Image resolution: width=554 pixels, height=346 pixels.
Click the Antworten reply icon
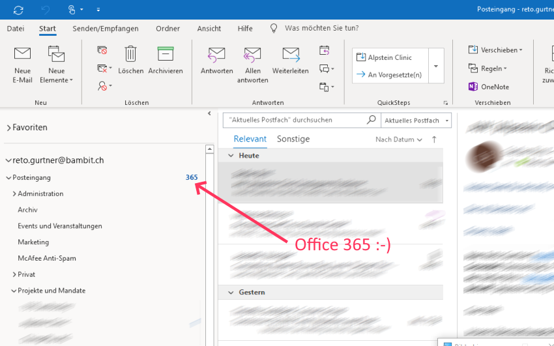tap(216, 55)
